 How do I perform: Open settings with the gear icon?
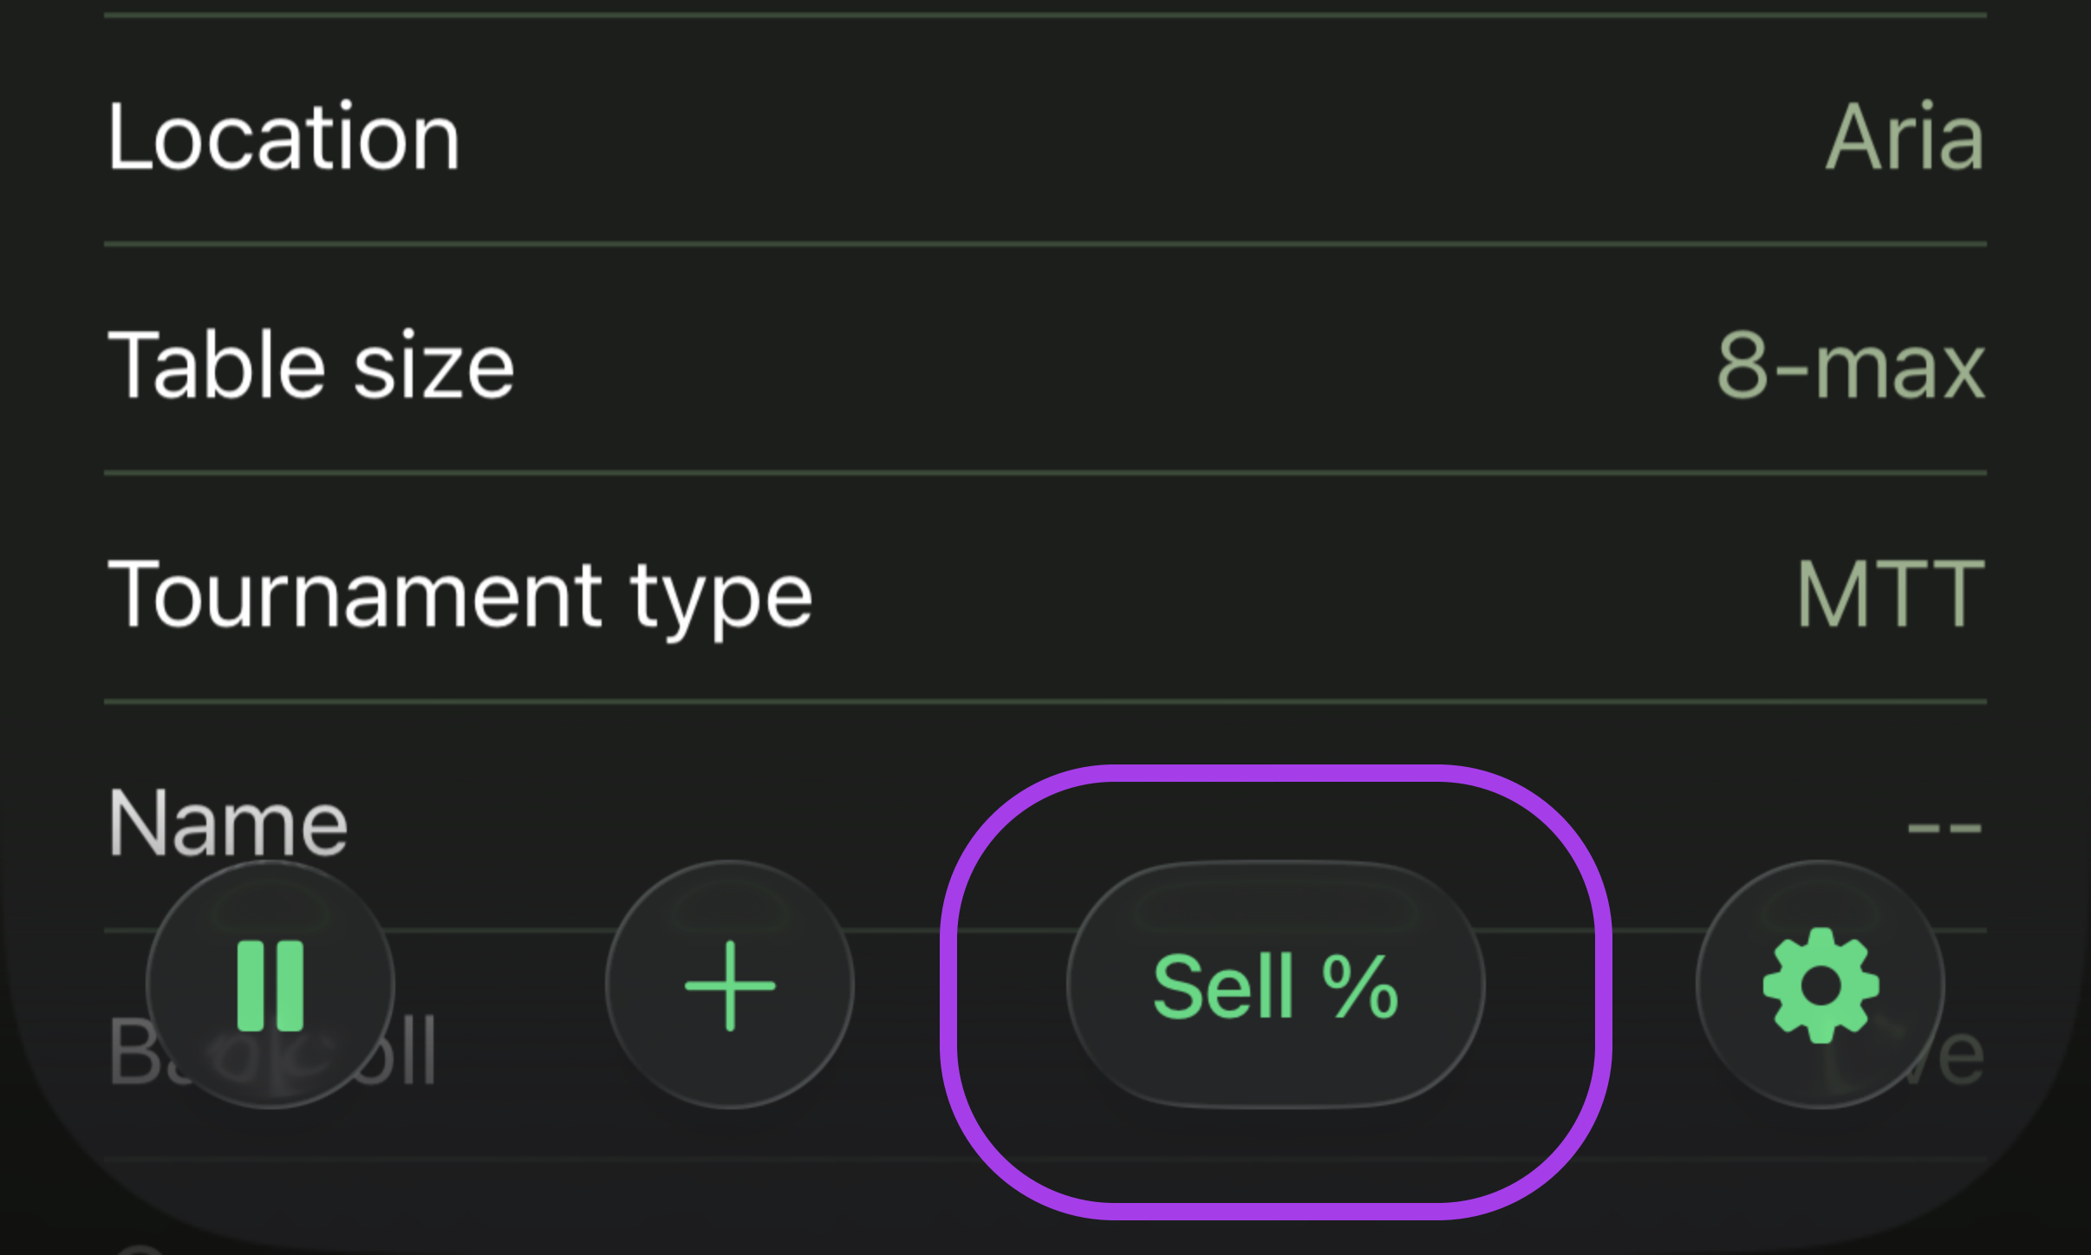point(1821,985)
